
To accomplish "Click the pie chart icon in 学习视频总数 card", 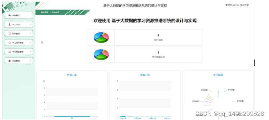I will pos(101,55).
